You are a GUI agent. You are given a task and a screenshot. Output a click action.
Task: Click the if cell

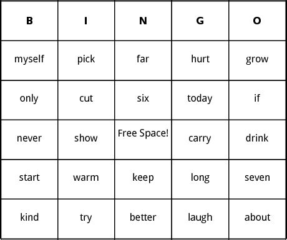(x=257, y=100)
